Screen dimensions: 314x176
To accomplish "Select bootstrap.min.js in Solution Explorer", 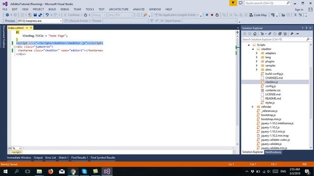I will click(x=271, y=119).
